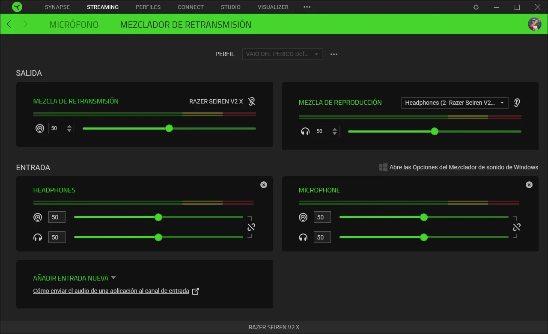Open the overflow menu beside VISUALIZER
The height and width of the screenshot is (334, 548).
click(x=307, y=7)
